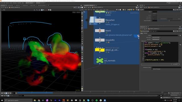This screenshot has width=182, height=102.
Task: Toggle the display flag circle under blast1
Action: (x=107, y=33)
